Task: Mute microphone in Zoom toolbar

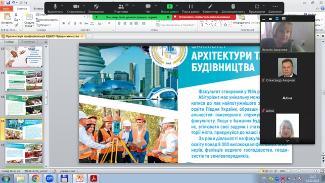Action: pos(55,8)
